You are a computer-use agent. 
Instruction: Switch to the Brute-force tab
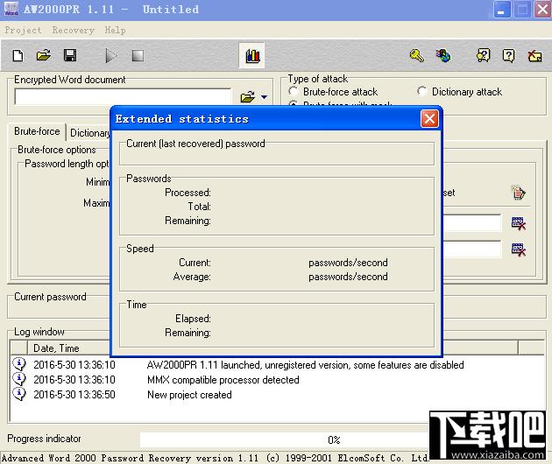click(x=37, y=131)
